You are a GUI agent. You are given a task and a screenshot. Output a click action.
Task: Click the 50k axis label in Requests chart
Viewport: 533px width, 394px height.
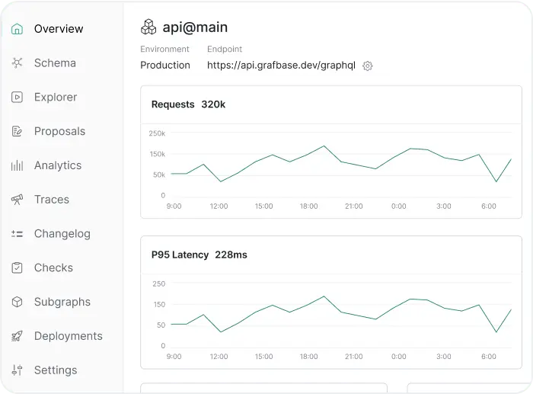point(159,175)
